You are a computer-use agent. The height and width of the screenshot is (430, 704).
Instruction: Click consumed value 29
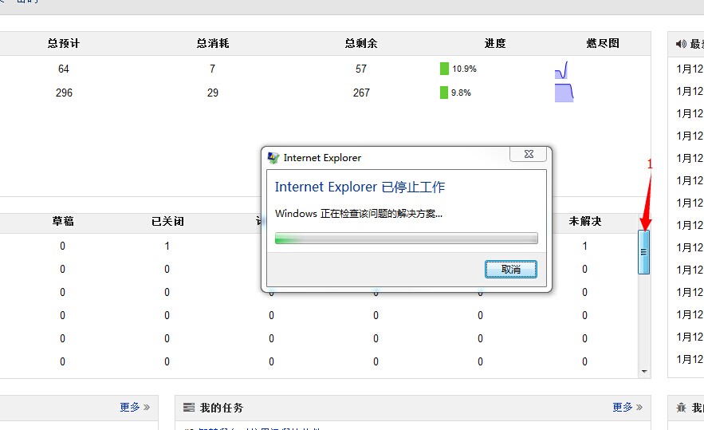click(x=213, y=93)
